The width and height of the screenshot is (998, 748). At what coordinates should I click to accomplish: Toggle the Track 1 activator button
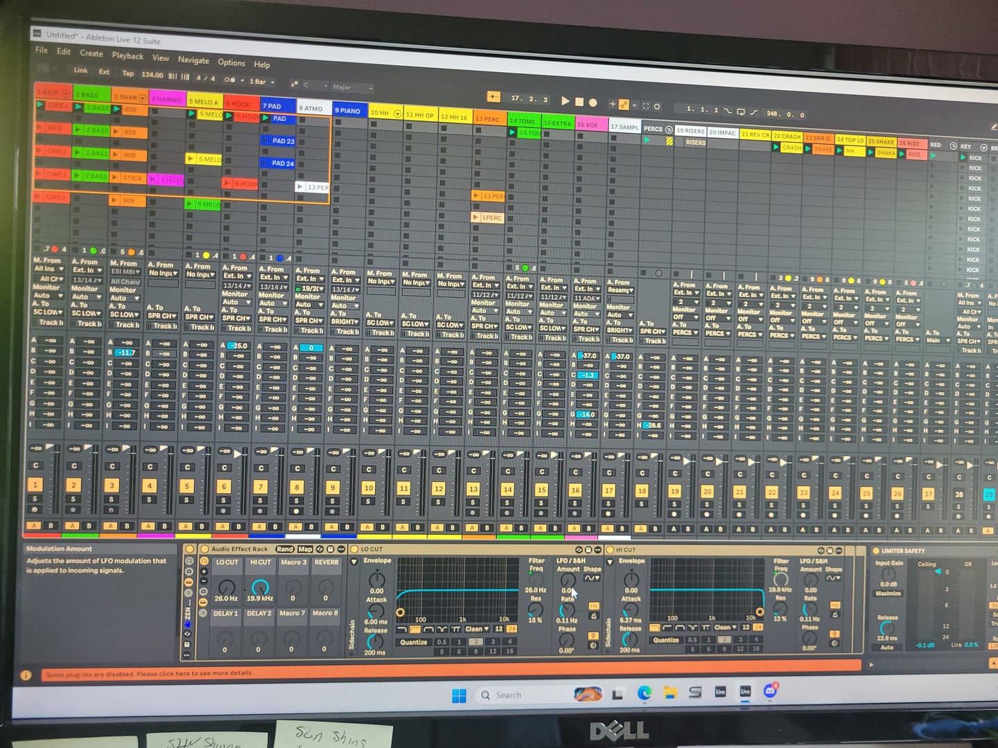coord(35,484)
